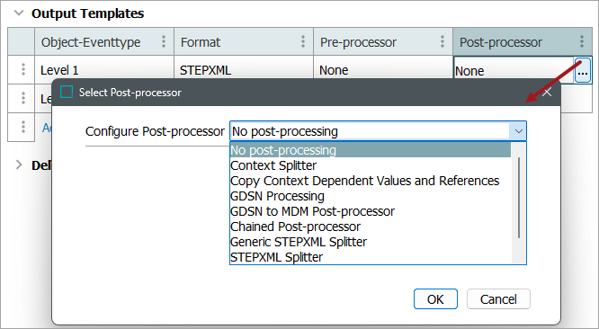Viewport: 599px width, 329px height.
Task: Pick Generic STEPXML Splitter option
Action: (x=299, y=242)
